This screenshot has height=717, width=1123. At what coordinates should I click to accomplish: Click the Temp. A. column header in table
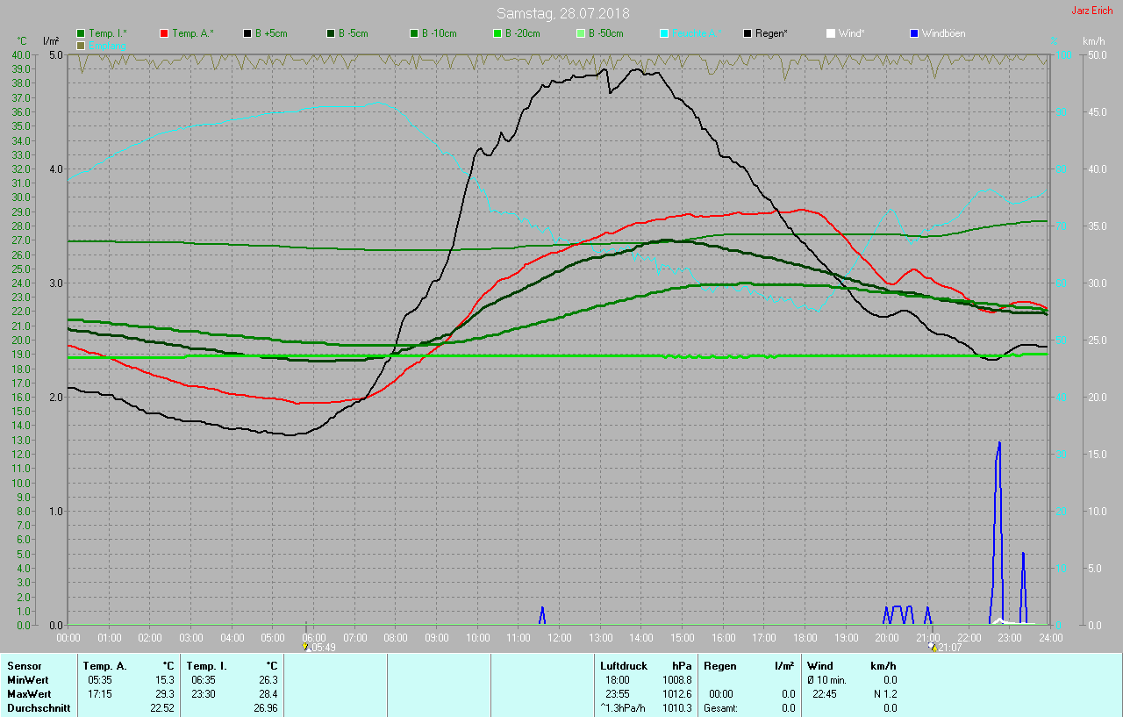coord(104,666)
